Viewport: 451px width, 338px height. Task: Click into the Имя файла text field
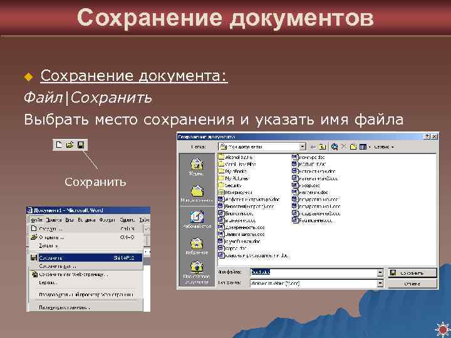tap(313, 272)
